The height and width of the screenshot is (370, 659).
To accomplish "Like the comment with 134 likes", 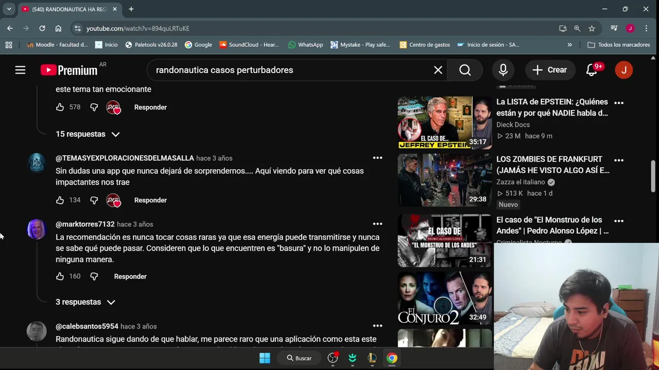I will tap(60, 200).
